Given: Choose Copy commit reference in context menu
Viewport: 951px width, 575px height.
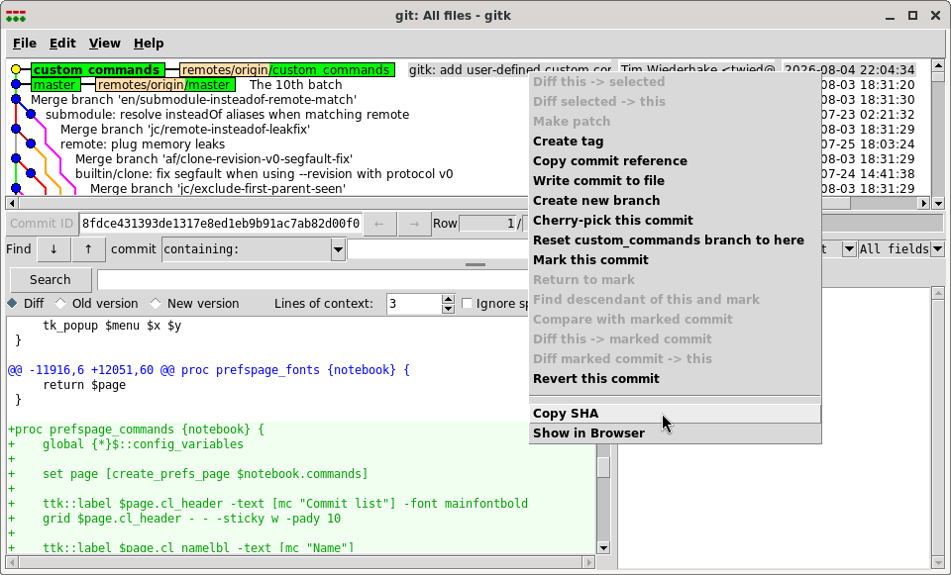Looking at the screenshot, I should pyautogui.click(x=675, y=161).
